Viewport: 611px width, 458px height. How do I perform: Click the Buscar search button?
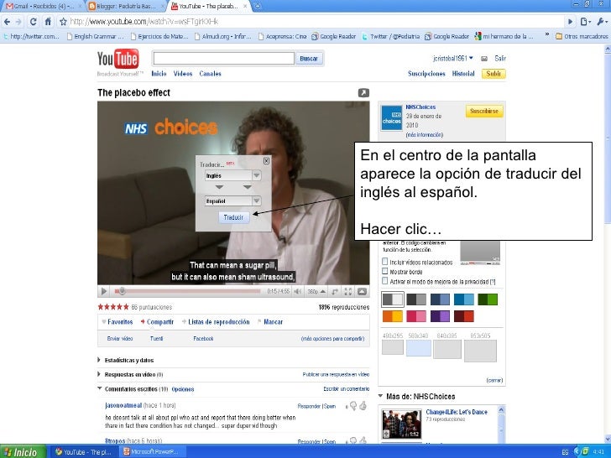click(309, 59)
